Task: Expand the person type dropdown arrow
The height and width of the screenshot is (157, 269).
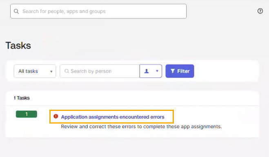Action: [157, 71]
